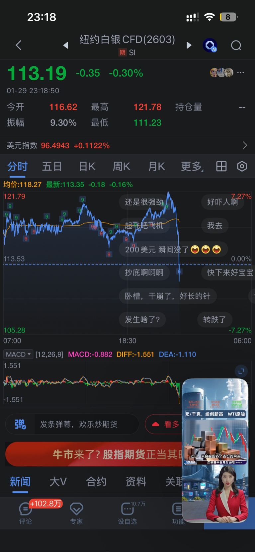Expand the MACD chart fullscreen icon
The image size is (255, 552).
point(241,371)
